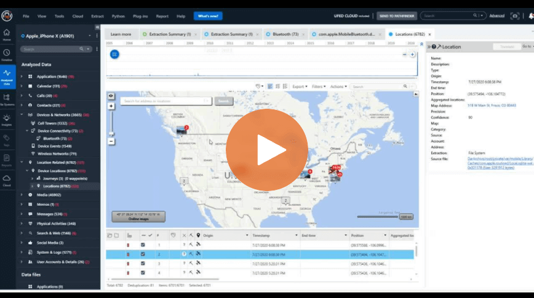Zoom in on the map
This screenshot has width=534, height=298.
pos(111,106)
